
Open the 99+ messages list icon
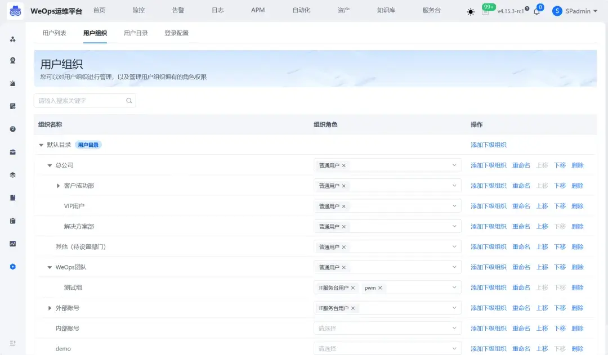coord(485,12)
